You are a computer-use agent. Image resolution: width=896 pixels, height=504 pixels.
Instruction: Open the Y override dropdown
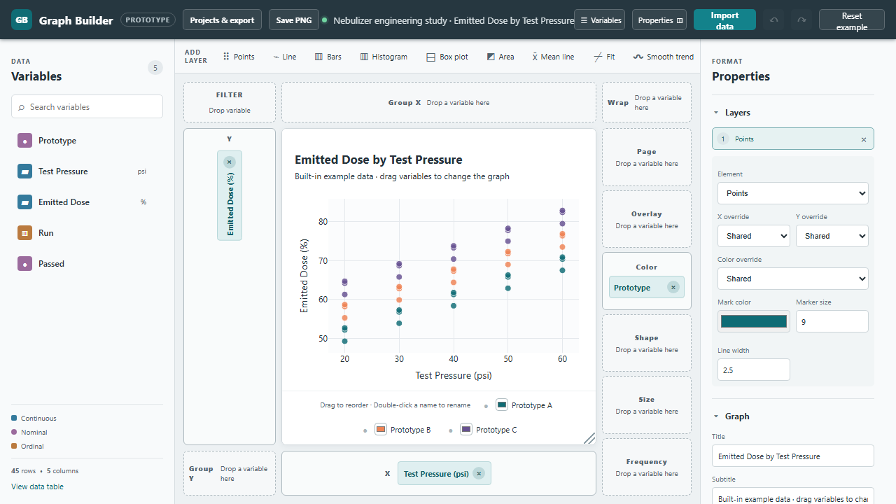tap(832, 236)
